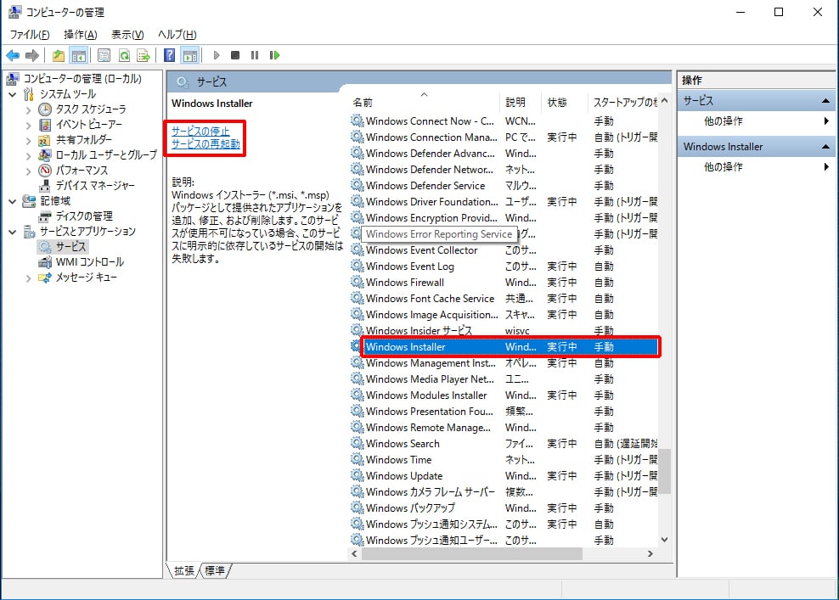Sort services by 名前 column header
The width and height of the screenshot is (839, 600).
pos(425,102)
